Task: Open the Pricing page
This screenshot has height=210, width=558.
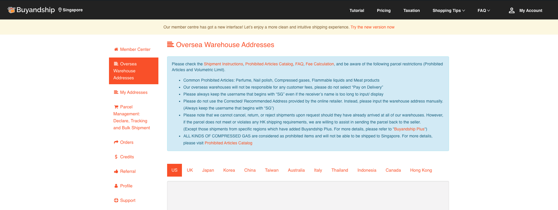Action: pyautogui.click(x=384, y=10)
